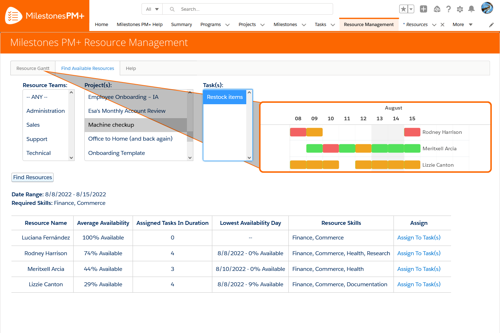Click the search magnifying glass icon
This screenshot has height=333, width=500.
(172, 9)
